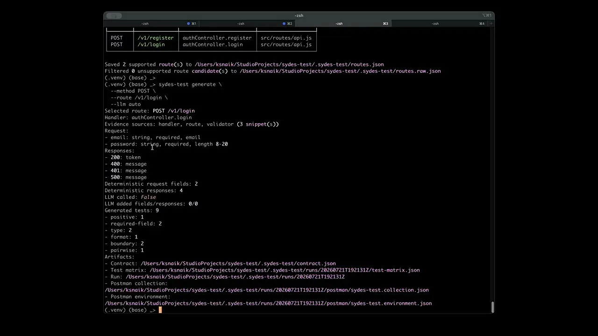
Task: Click 'LLM added fields/responses: 0/0' line
Action: point(151,203)
